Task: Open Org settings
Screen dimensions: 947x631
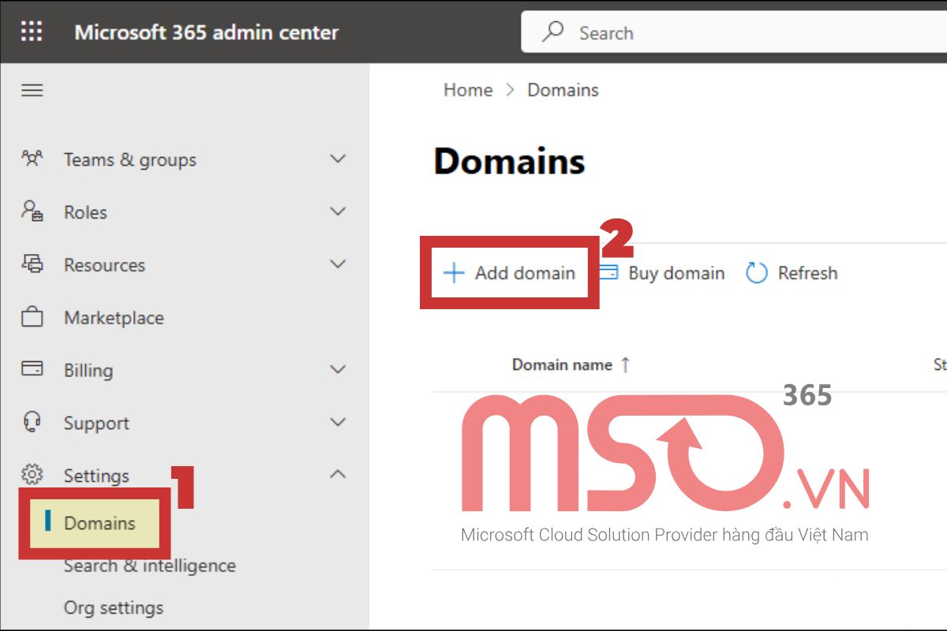Action: click(114, 607)
